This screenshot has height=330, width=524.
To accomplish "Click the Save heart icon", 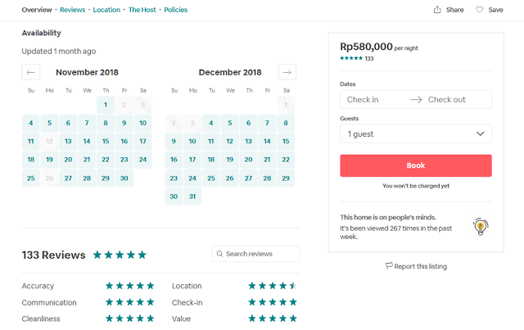I will 479,10.
